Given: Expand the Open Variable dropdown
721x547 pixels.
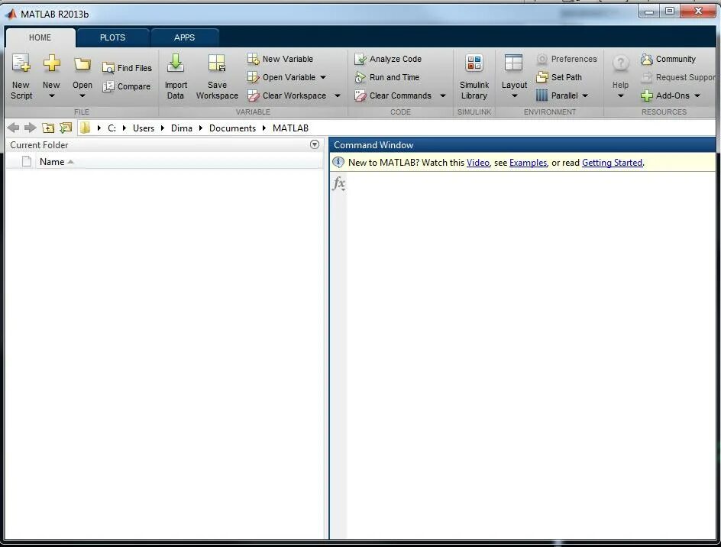Looking at the screenshot, I should pyautogui.click(x=324, y=77).
